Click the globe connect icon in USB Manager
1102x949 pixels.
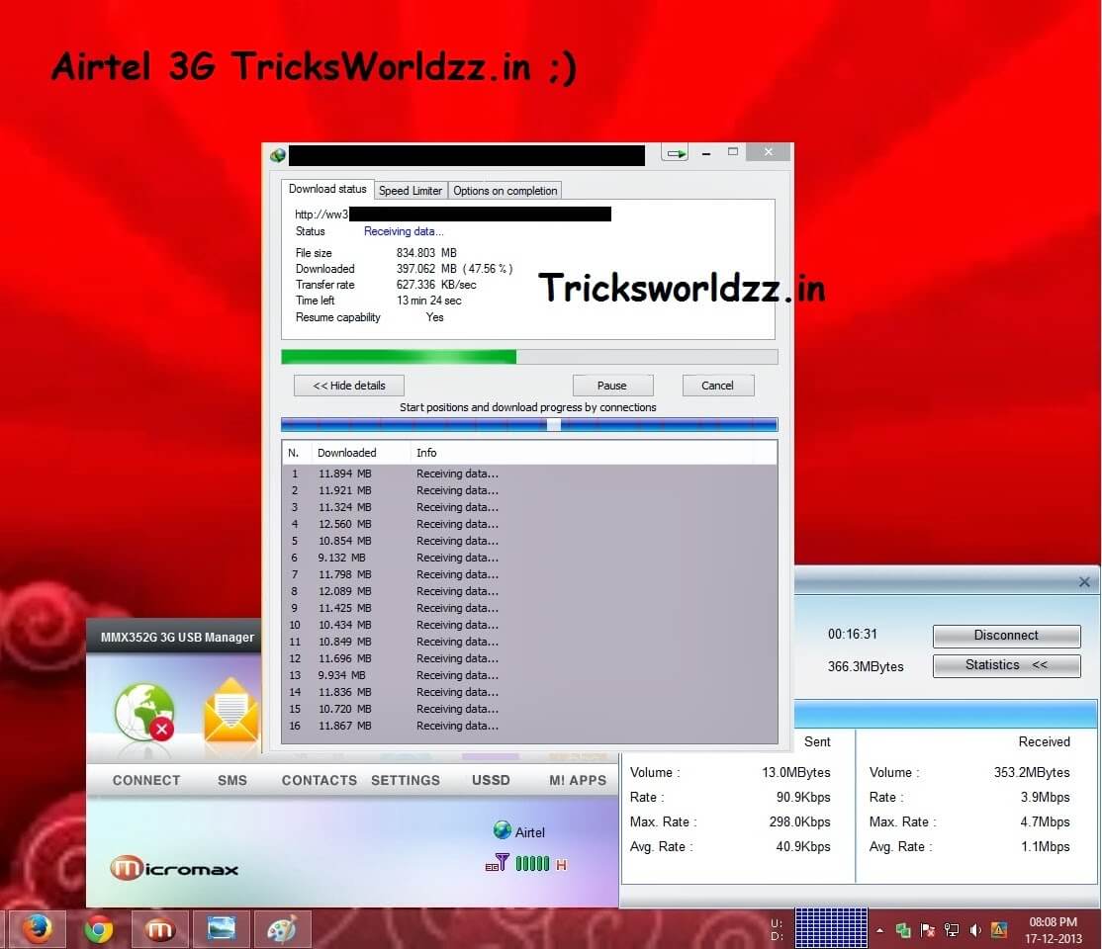coord(144,713)
